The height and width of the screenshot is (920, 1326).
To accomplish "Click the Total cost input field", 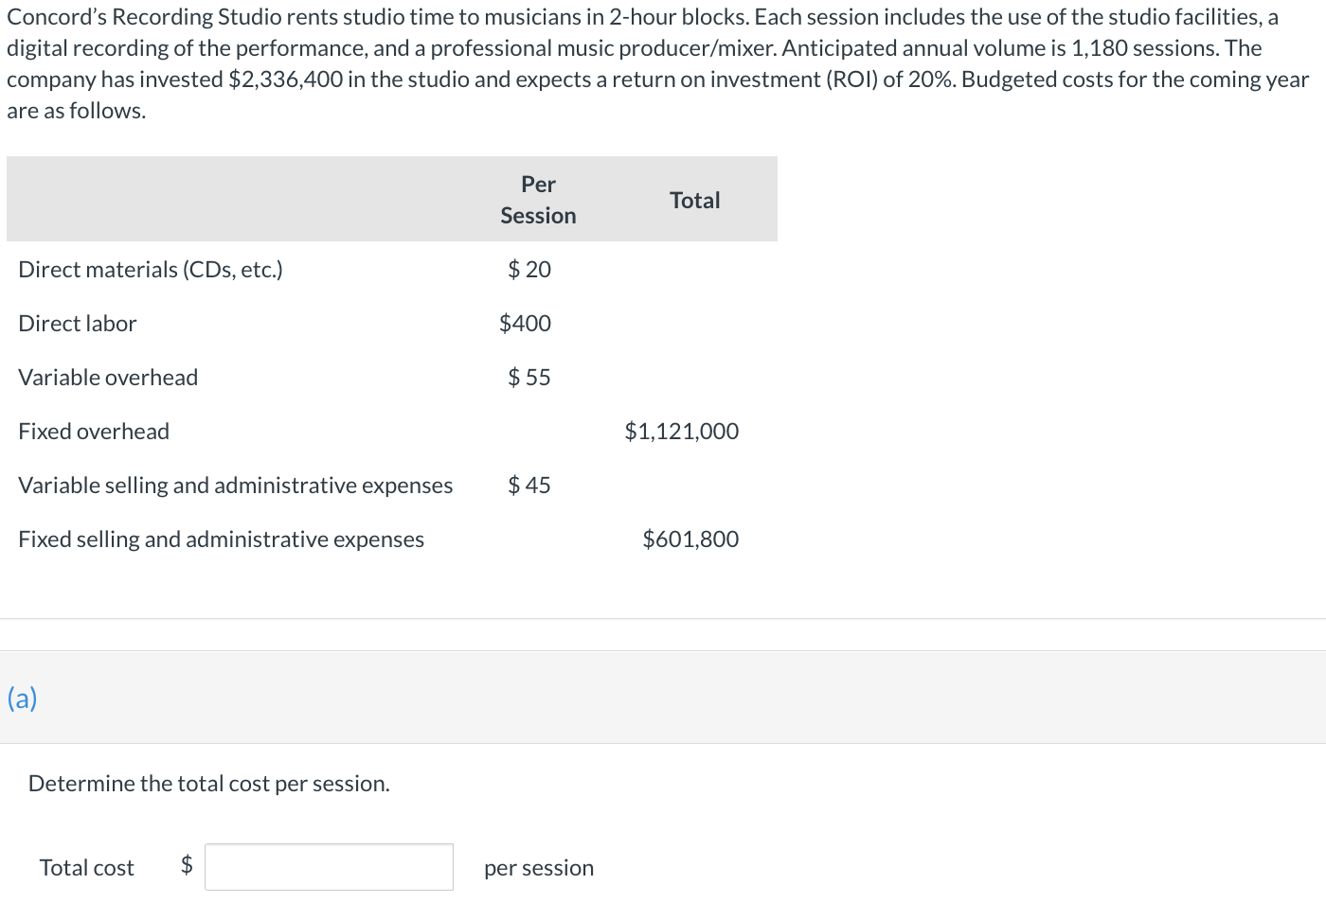I will pos(329,867).
